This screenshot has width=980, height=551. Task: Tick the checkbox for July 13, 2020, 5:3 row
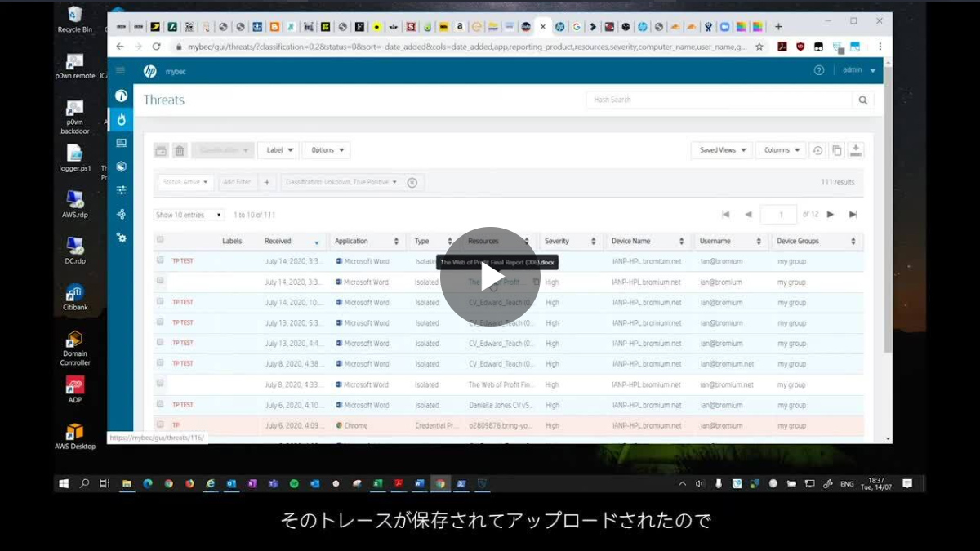coord(160,322)
